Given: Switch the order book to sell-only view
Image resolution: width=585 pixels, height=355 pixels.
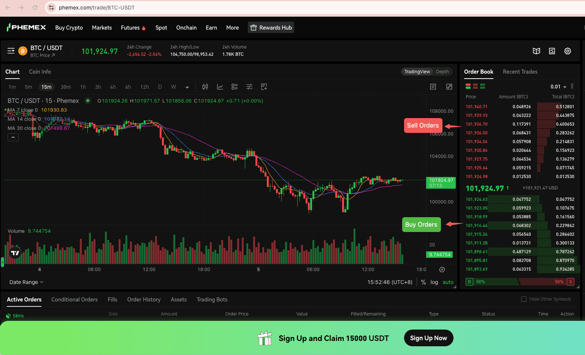Looking at the screenshot, I should tap(475, 86).
